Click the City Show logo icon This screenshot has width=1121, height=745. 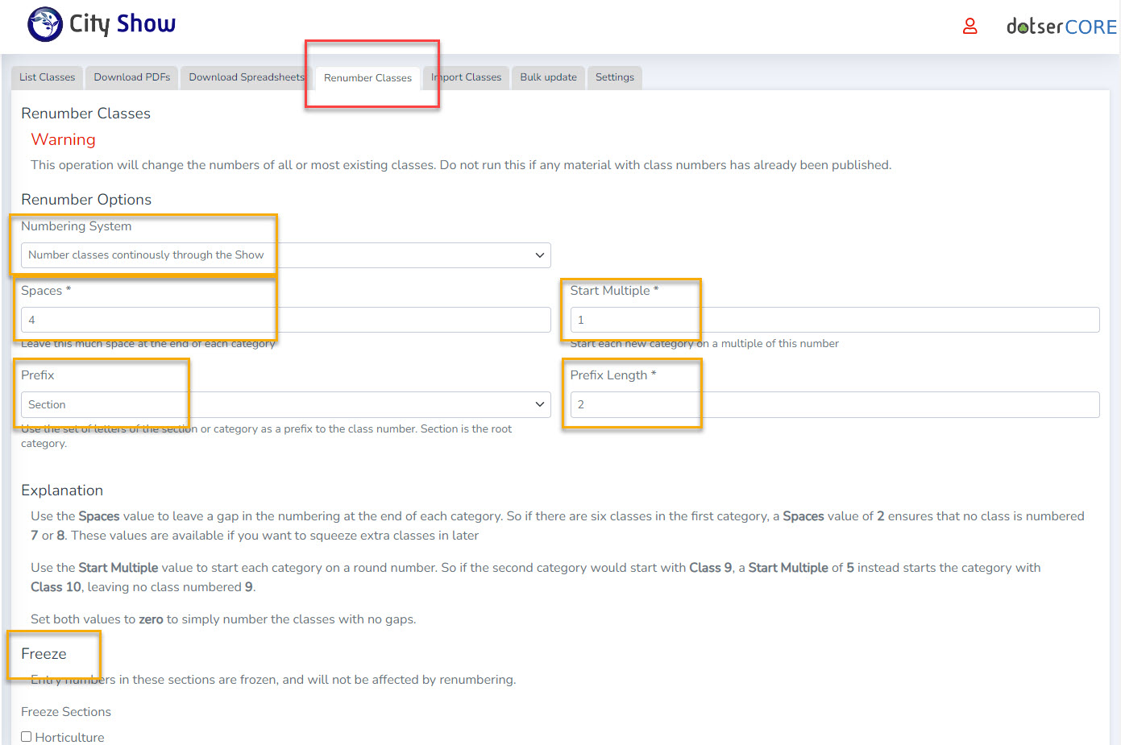pyautogui.click(x=44, y=24)
